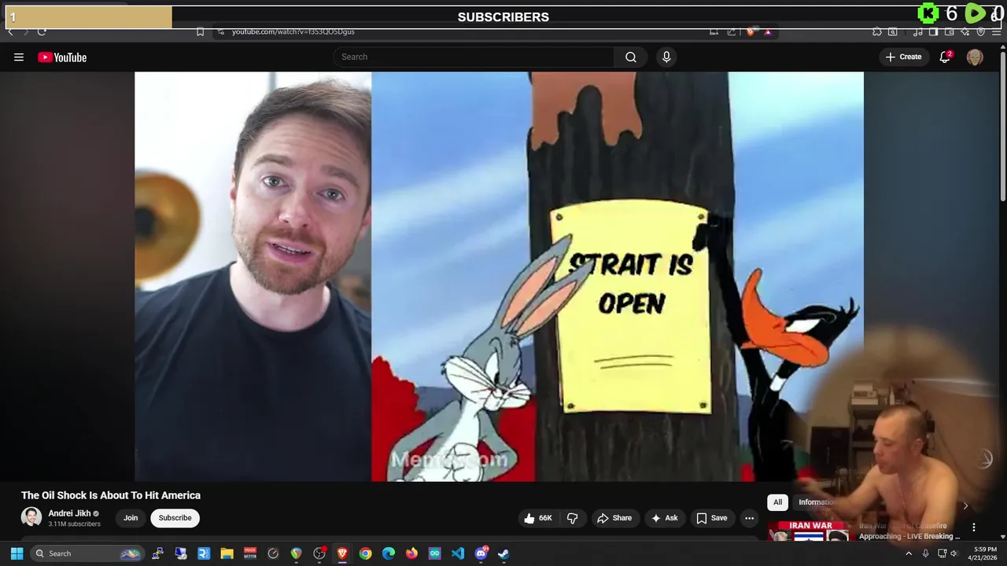Start voice search with microphone icon
Screen dimensions: 1007x566
click(x=666, y=57)
